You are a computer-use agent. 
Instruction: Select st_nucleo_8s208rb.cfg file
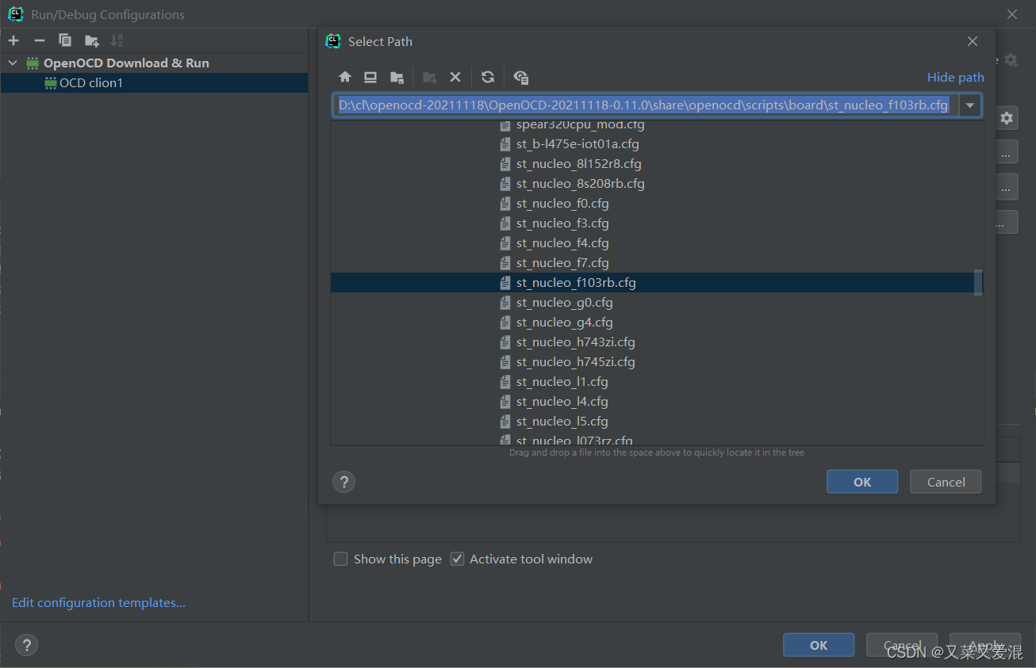[x=580, y=184]
